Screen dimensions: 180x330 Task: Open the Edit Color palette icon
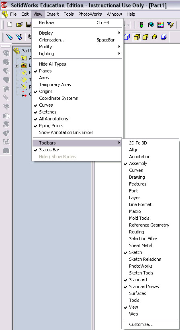160,25
